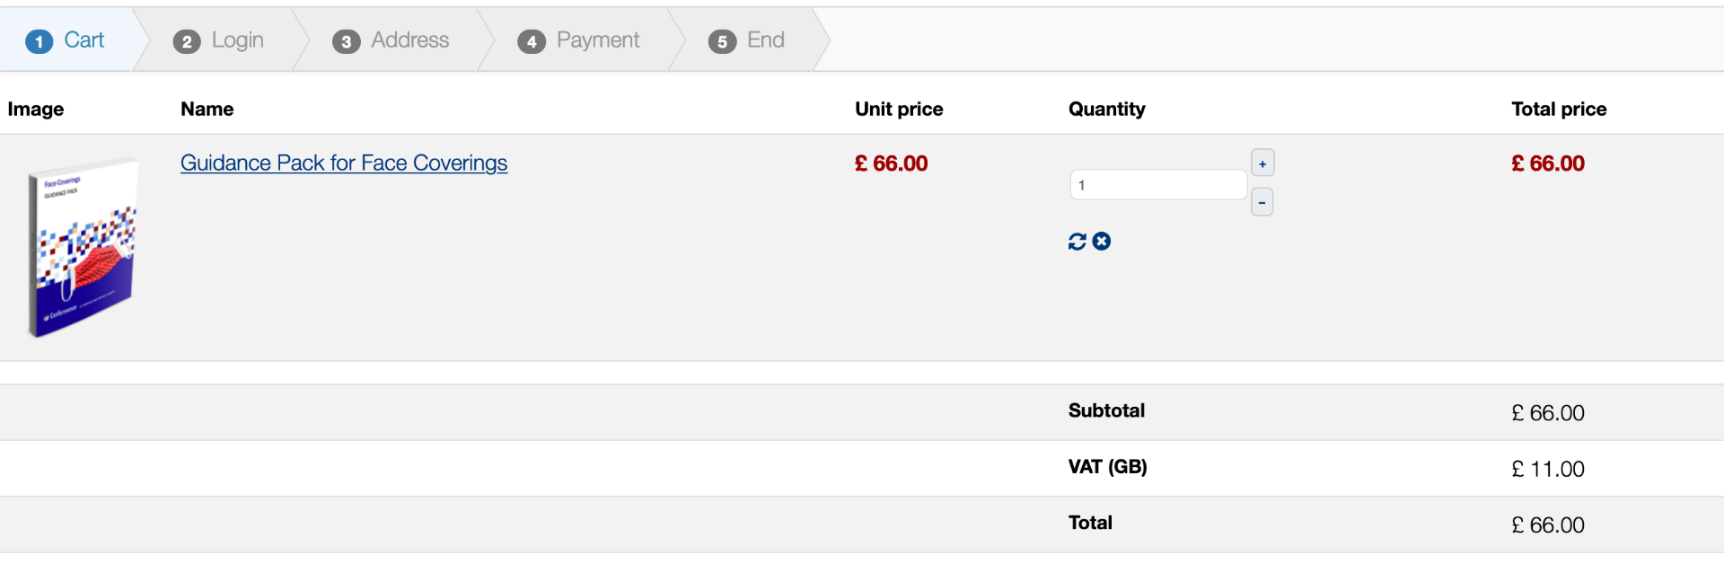The image size is (1724, 564).
Task: Remove the item using the X icon
Action: (1102, 241)
